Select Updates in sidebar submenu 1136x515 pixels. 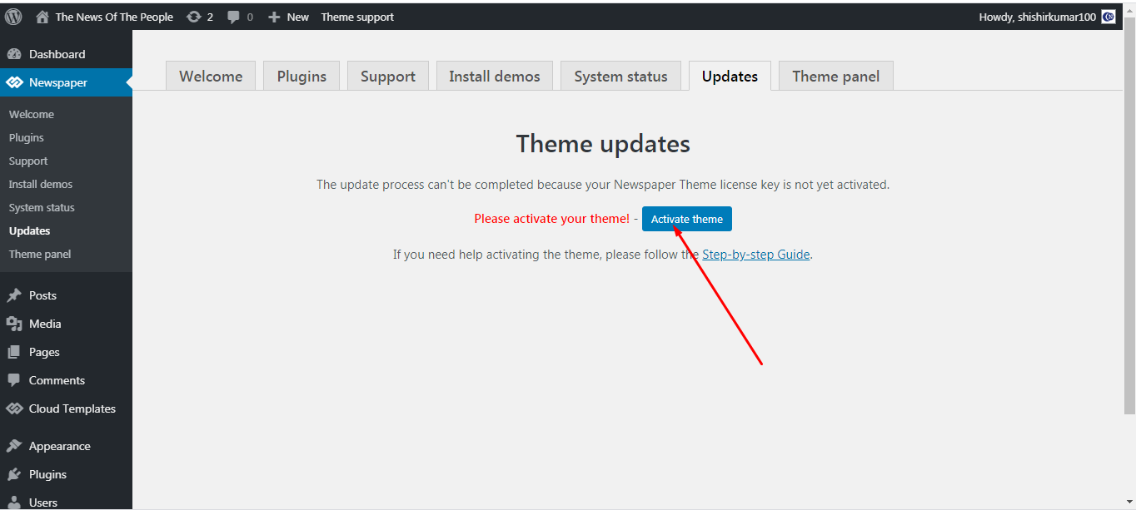(30, 230)
